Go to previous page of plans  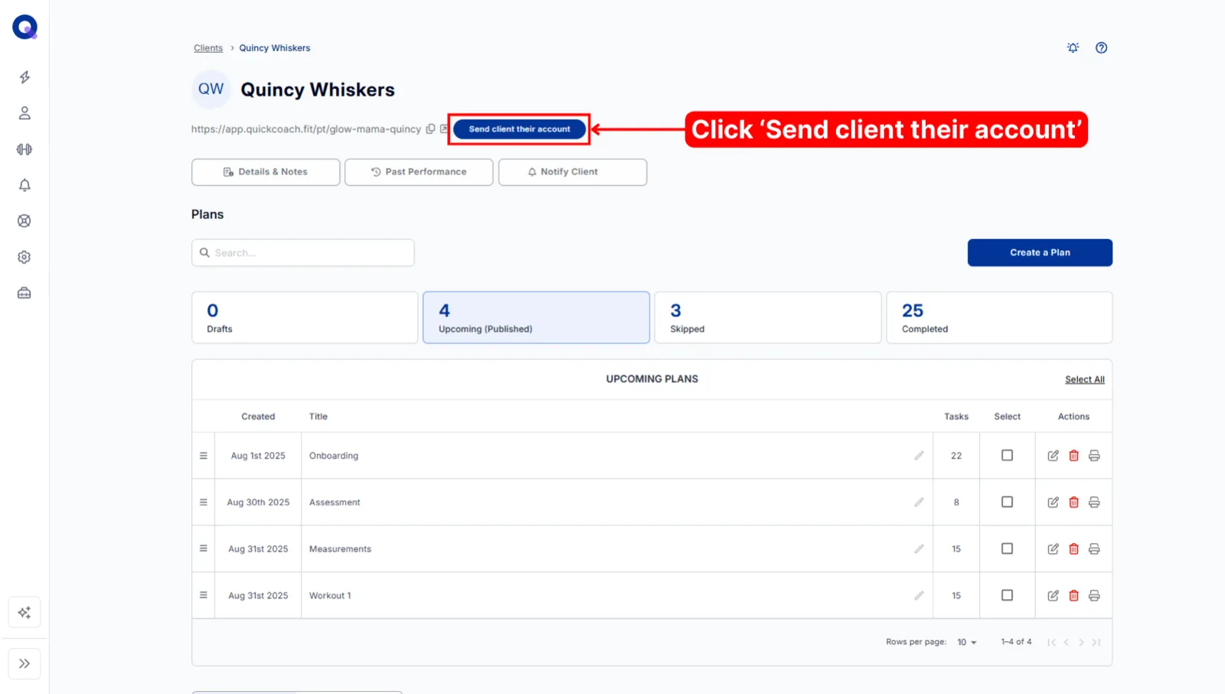click(x=1067, y=643)
